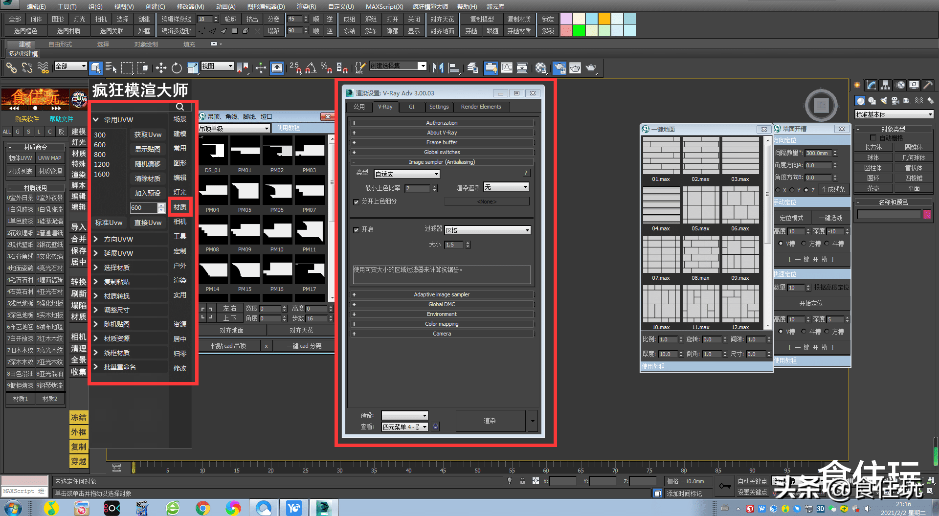The image size is (939, 516).
Task: Select the PM05 ceiling profile thumbnail
Action: (x=245, y=191)
